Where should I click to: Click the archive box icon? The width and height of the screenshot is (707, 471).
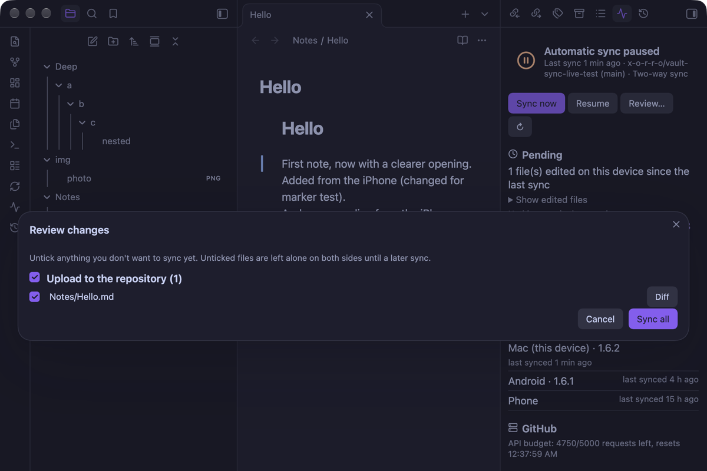tap(579, 14)
